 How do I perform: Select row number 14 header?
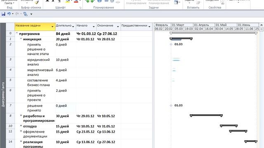pos(10,144)
